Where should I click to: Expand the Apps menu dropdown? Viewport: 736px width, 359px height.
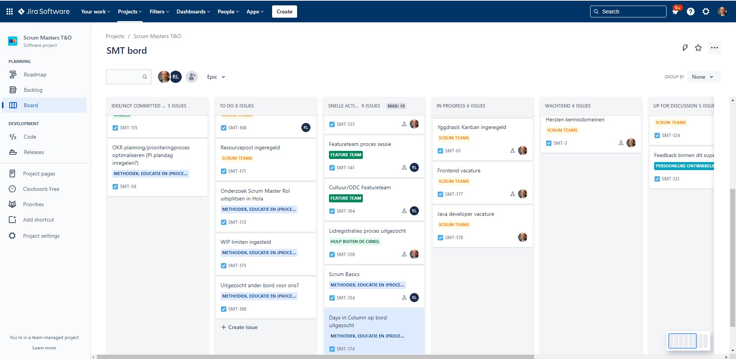[254, 12]
